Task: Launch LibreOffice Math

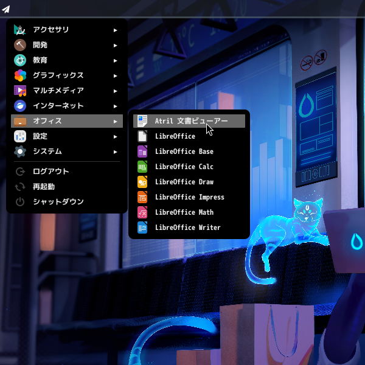Action: pyautogui.click(x=189, y=212)
